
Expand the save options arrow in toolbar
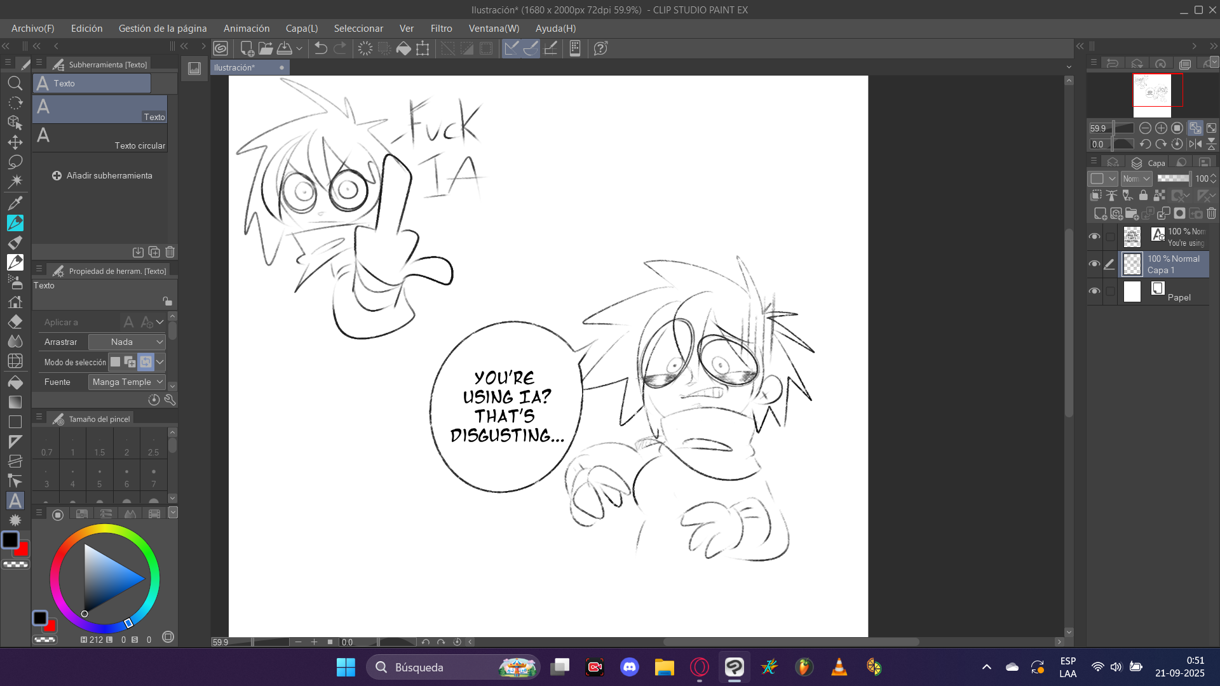(x=299, y=48)
